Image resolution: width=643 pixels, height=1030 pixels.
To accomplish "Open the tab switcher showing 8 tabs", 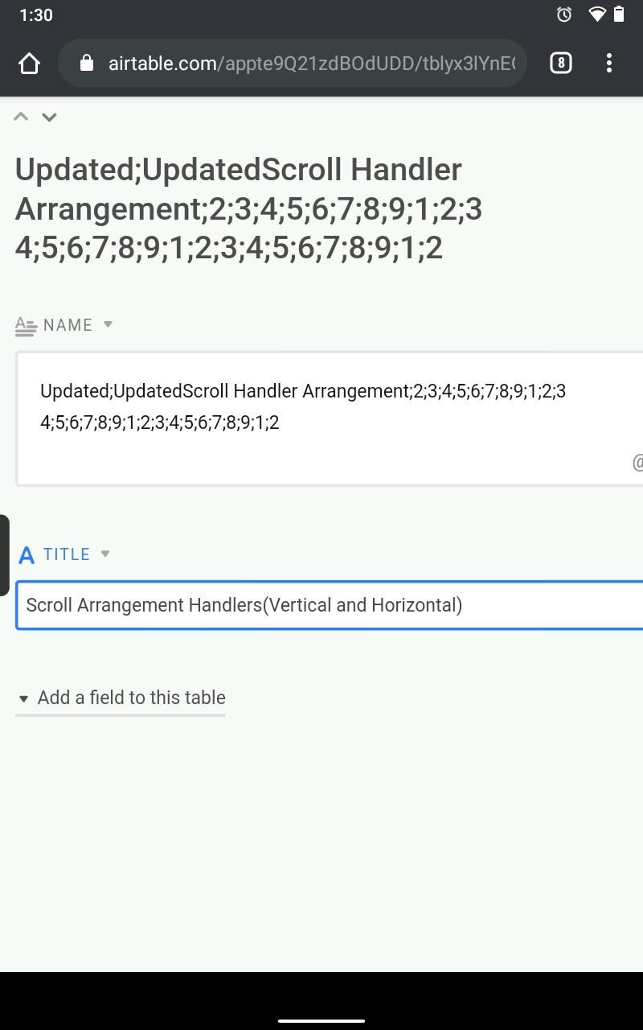I will (561, 63).
